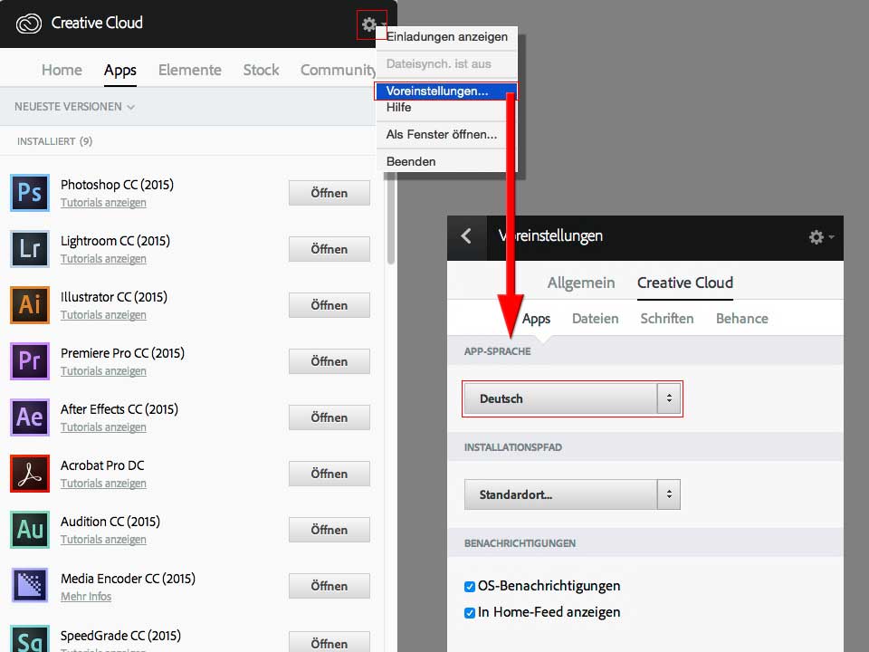Click Öffnen for SpeedGrade CC
Viewport: 869px width, 652px height.
pos(329,643)
